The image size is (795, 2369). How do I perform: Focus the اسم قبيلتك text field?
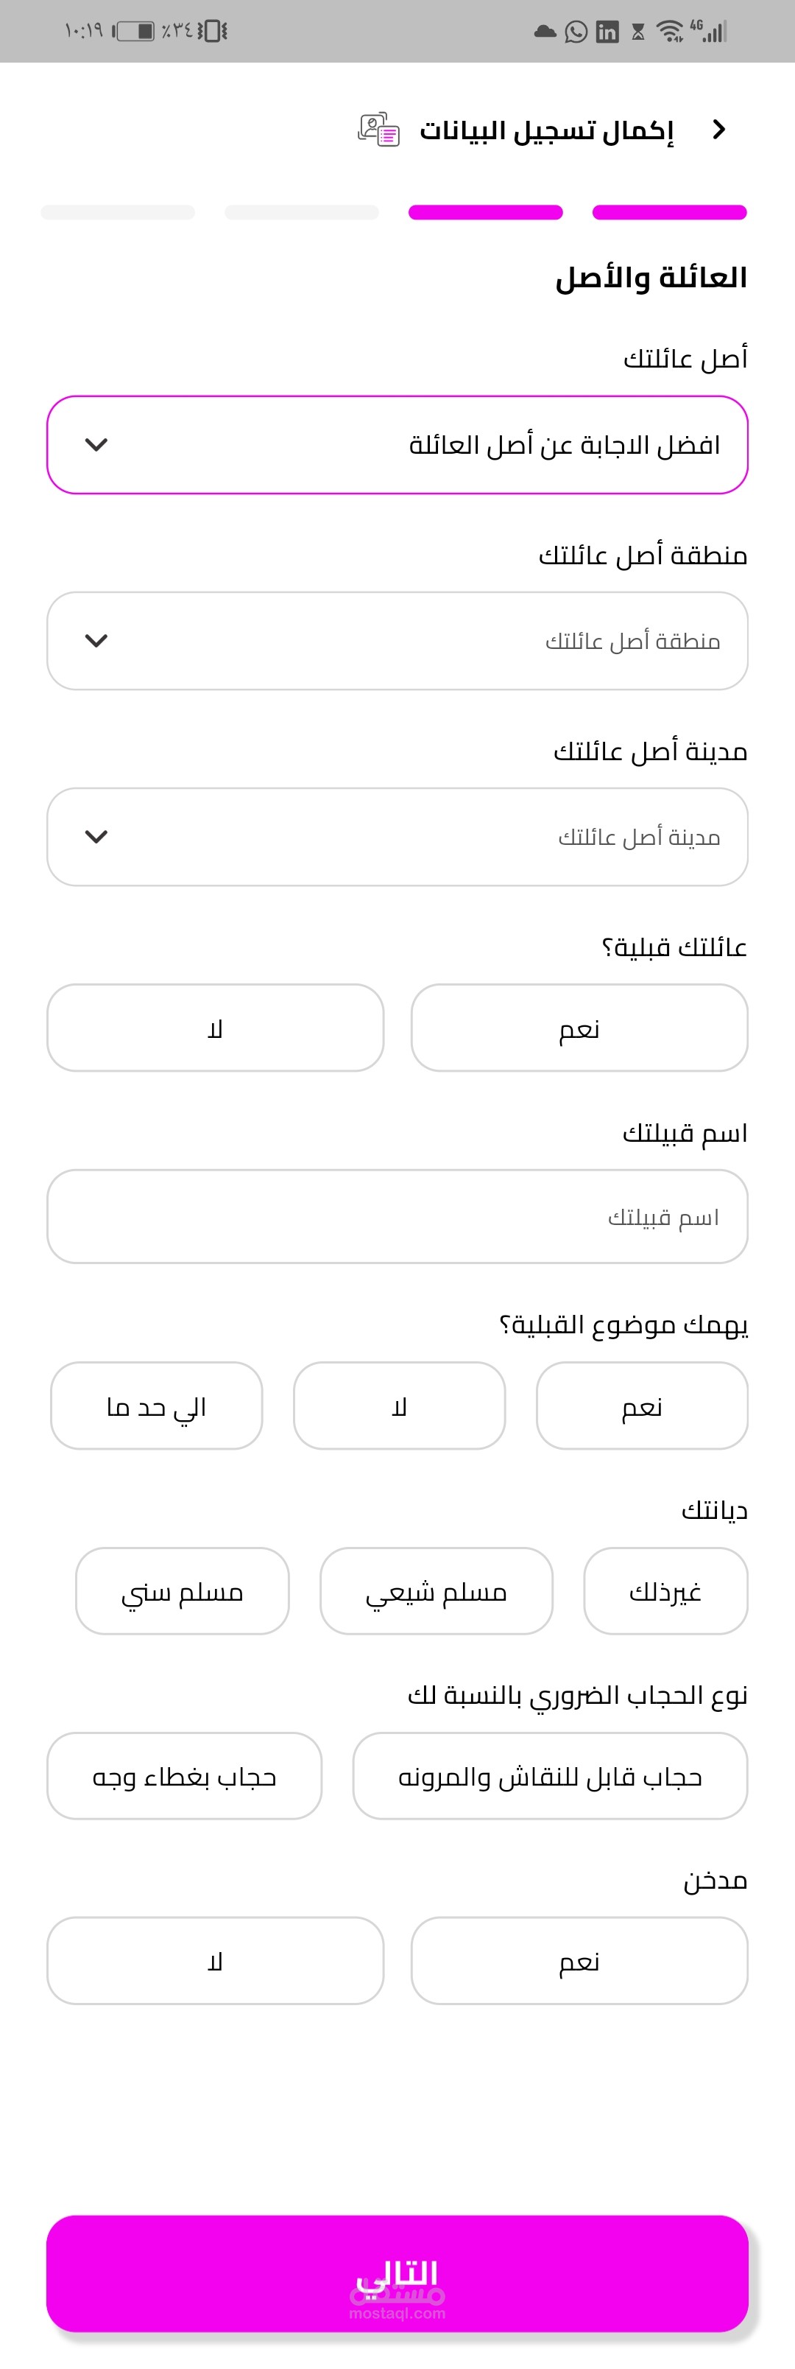397,1217
